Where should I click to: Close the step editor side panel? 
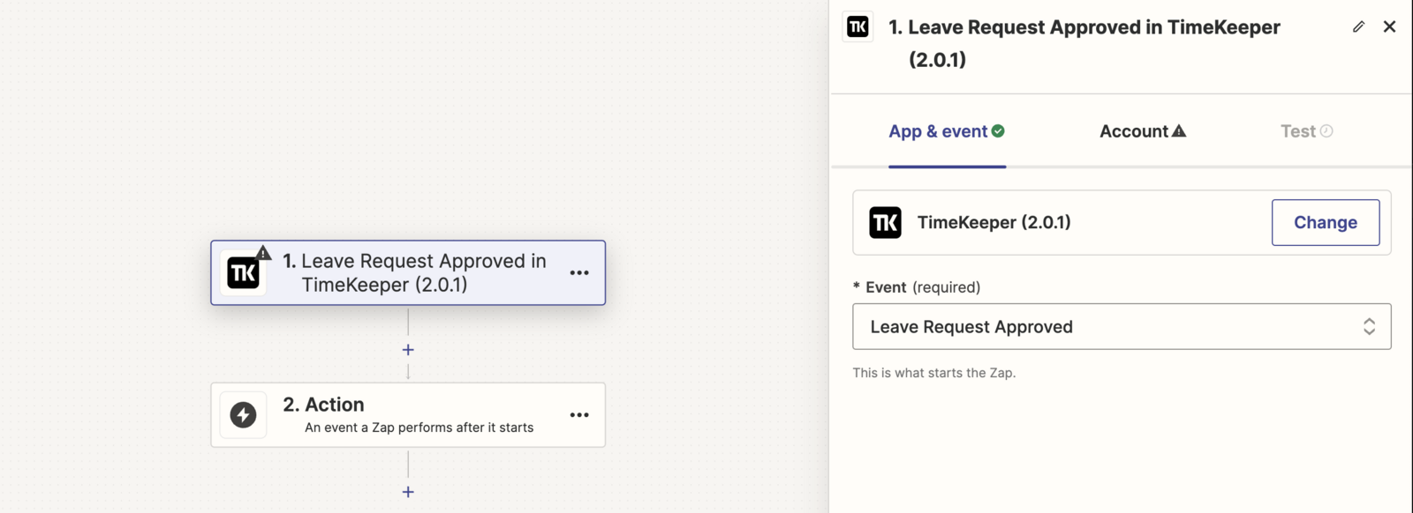click(1389, 27)
